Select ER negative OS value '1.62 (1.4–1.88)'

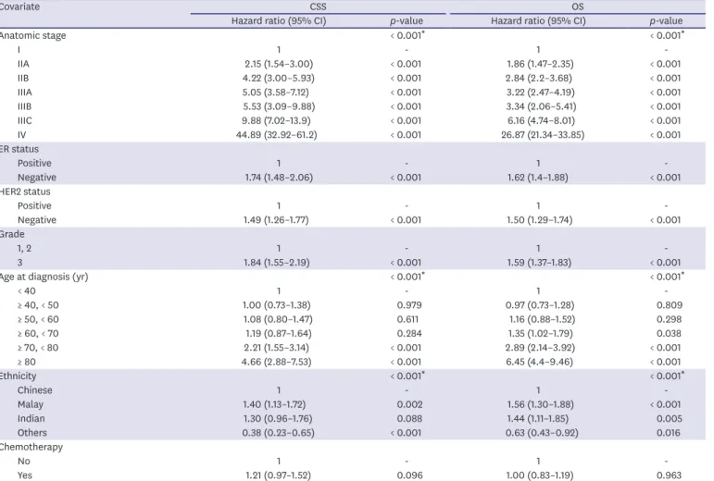click(x=538, y=178)
